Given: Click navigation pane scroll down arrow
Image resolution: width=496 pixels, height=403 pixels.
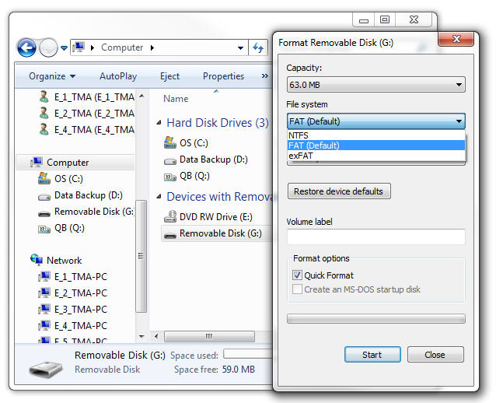Looking at the screenshot, I should pyautogui.click(x=141, y=336).
